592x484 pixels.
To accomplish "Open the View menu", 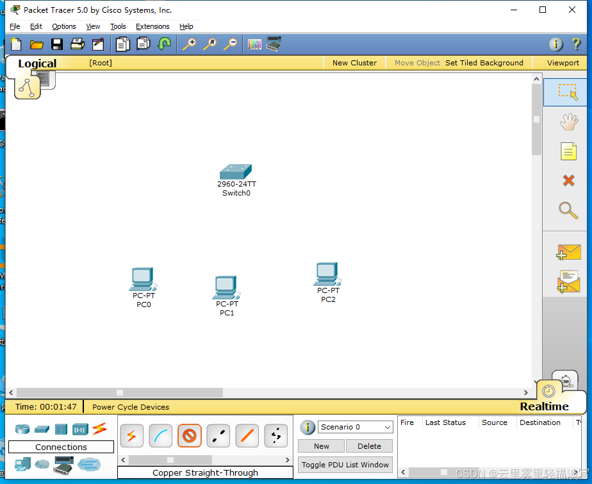I will [93, 26].
